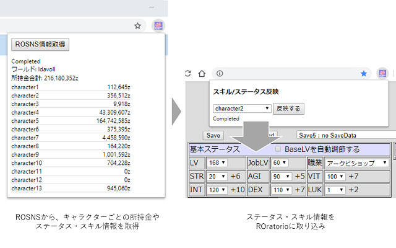Open the extension icon beside the blue star

tap(383, 73)
